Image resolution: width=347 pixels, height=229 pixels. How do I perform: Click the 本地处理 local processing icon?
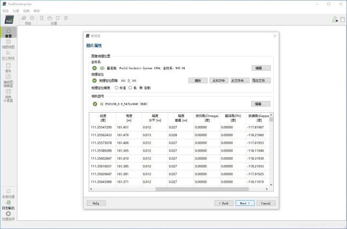(x=8, y=193)
